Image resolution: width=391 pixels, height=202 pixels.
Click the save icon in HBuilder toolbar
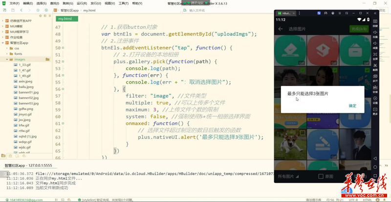click(12, 10)
